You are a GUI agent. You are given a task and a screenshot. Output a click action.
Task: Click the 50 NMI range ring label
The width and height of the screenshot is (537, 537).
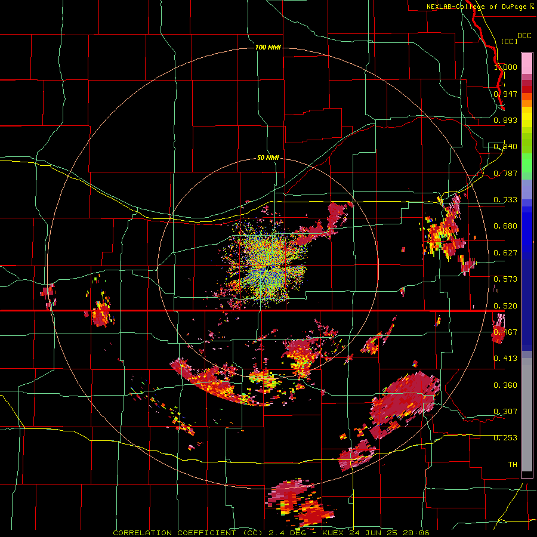click(x=268, y=158)
